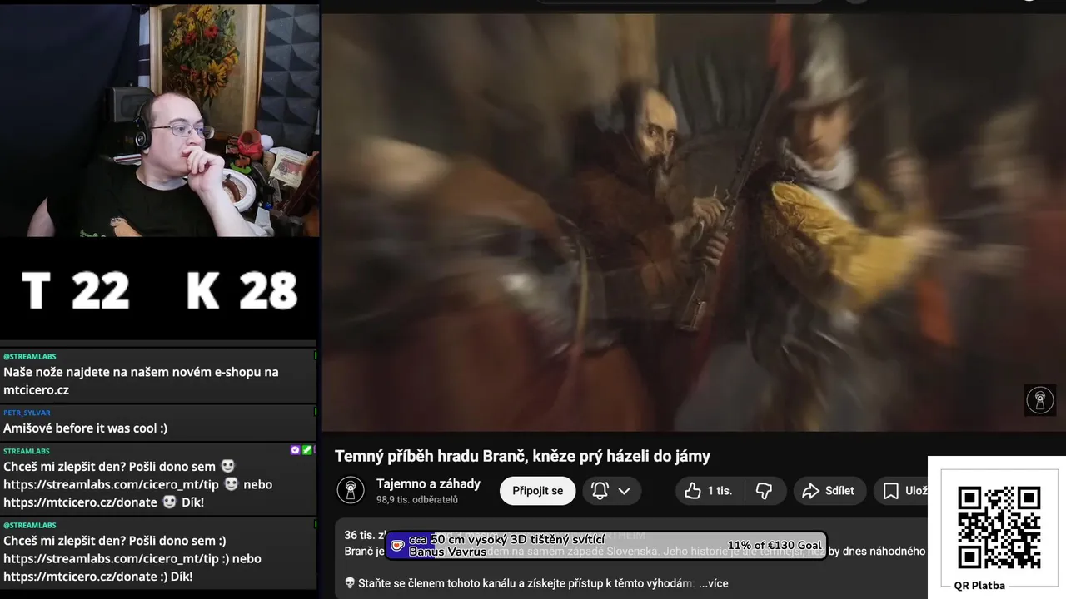
Task: Click the video player frame
Action: pyautogui.click(x=694, y=222)
